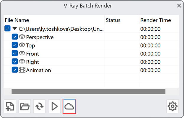The width and height of the screenshot is (184, 118).
Task: Click the refresh arrows icon
Action: coord(40,106)
